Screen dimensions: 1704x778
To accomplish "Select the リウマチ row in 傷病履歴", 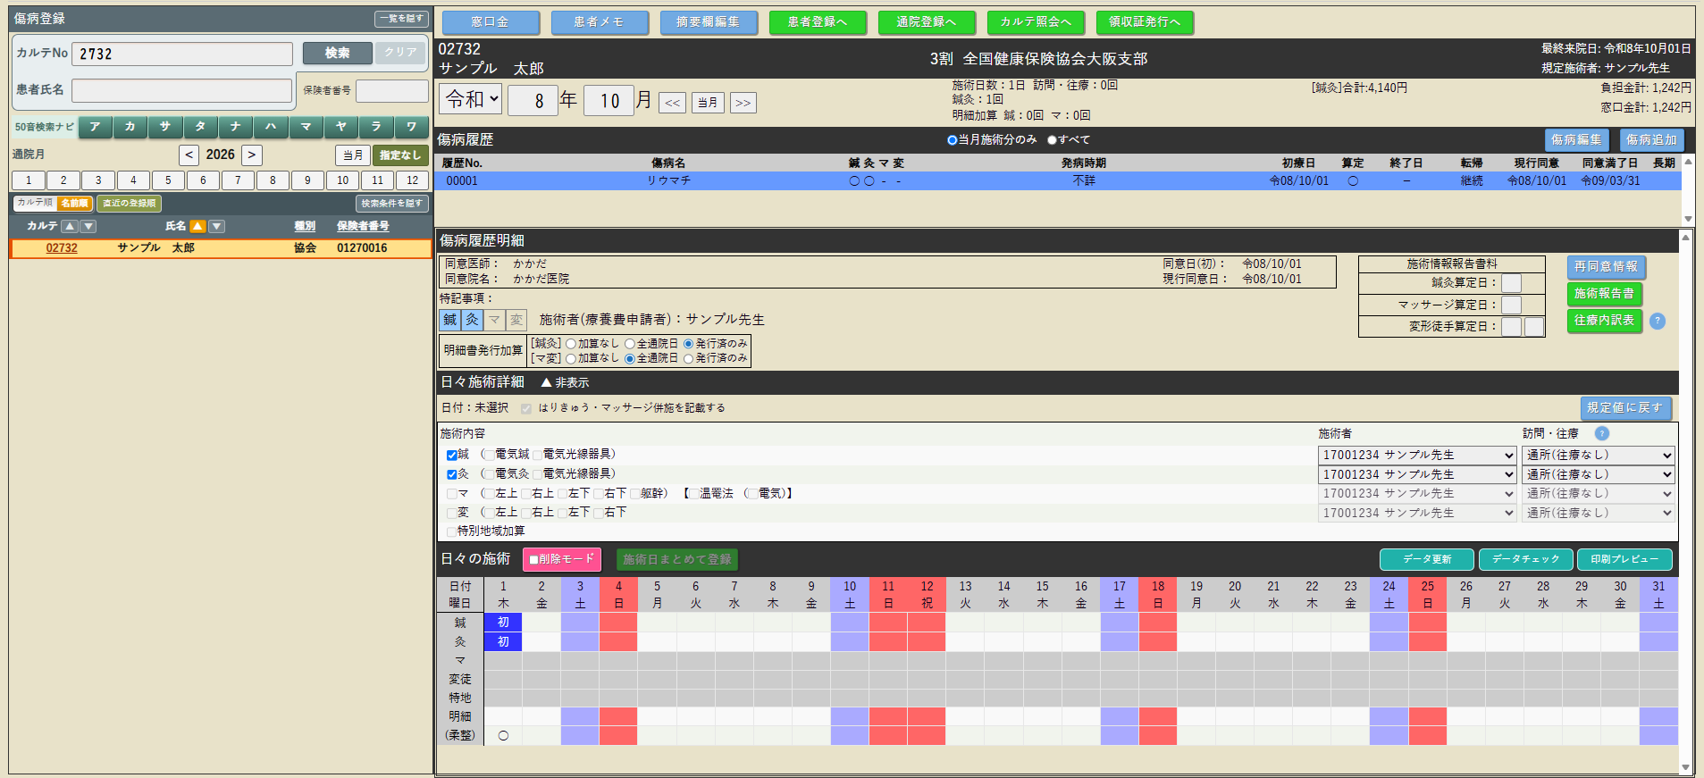I will (1059, 180).
